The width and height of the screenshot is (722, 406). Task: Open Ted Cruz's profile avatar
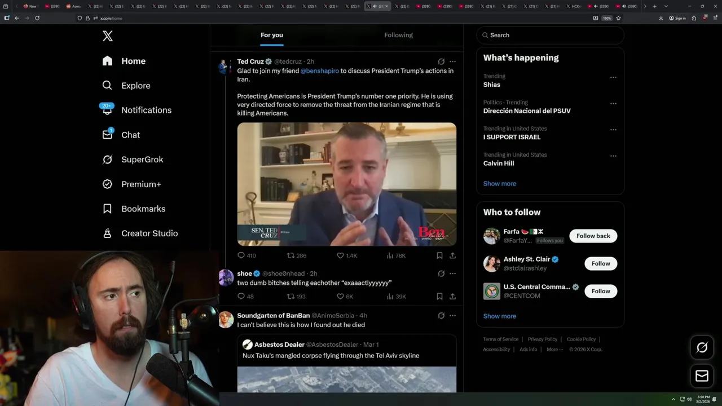[x=226, y=66]
